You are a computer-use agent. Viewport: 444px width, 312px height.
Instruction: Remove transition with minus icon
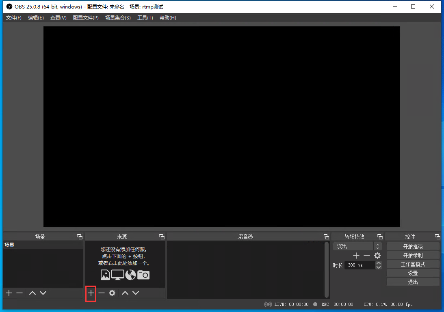pyautogui.click(x=367, y=256)
